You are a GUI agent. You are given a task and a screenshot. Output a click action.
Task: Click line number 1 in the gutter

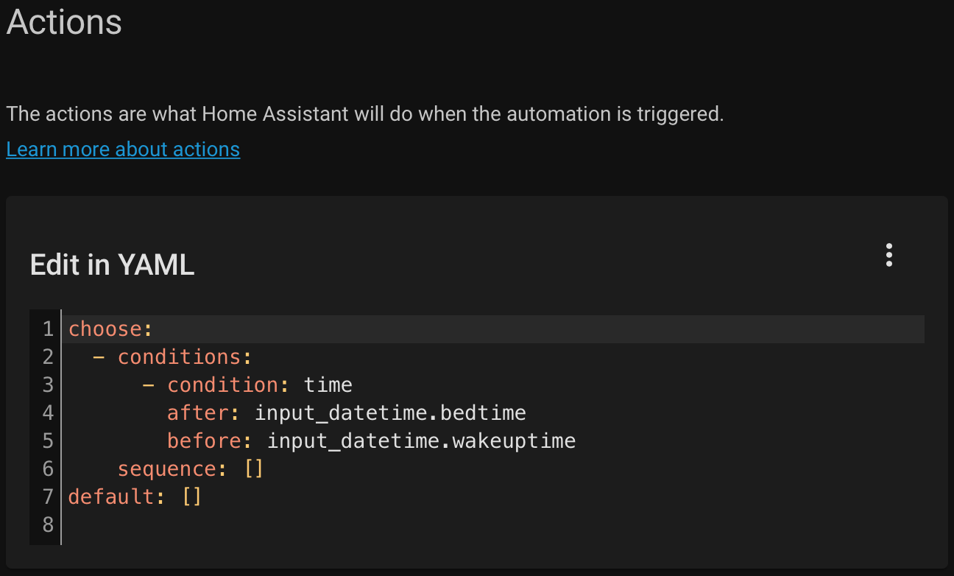[46, 329]
